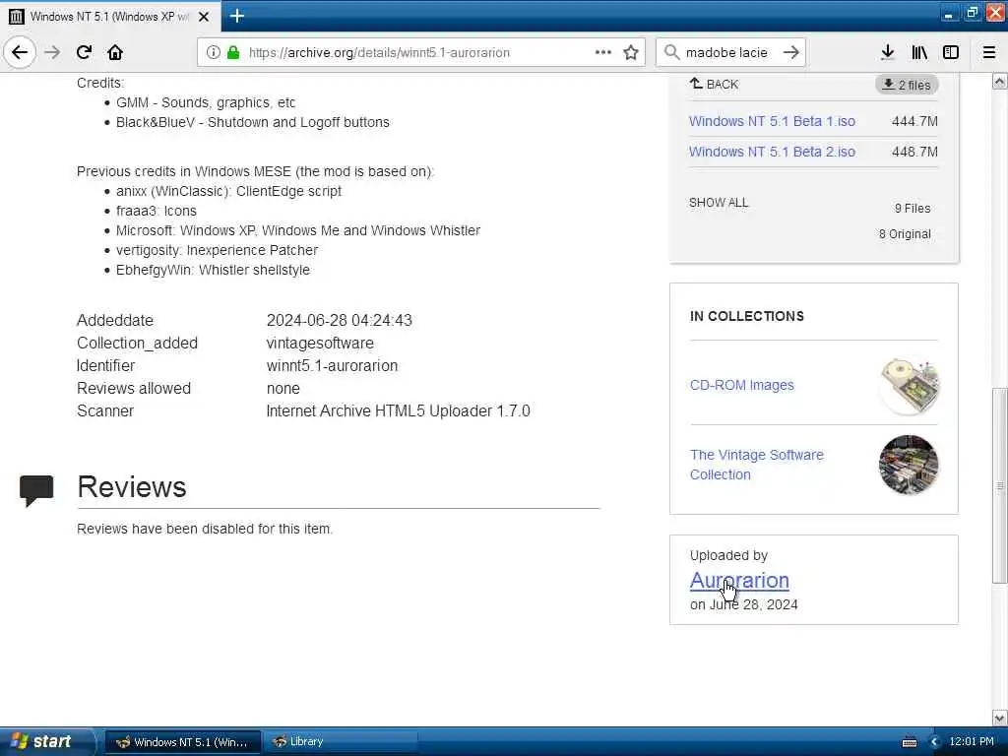Click the Addeddate value 2024-06-28 04:24:43
This screenshot has width=1008, height=756.
tap(339, 320)
